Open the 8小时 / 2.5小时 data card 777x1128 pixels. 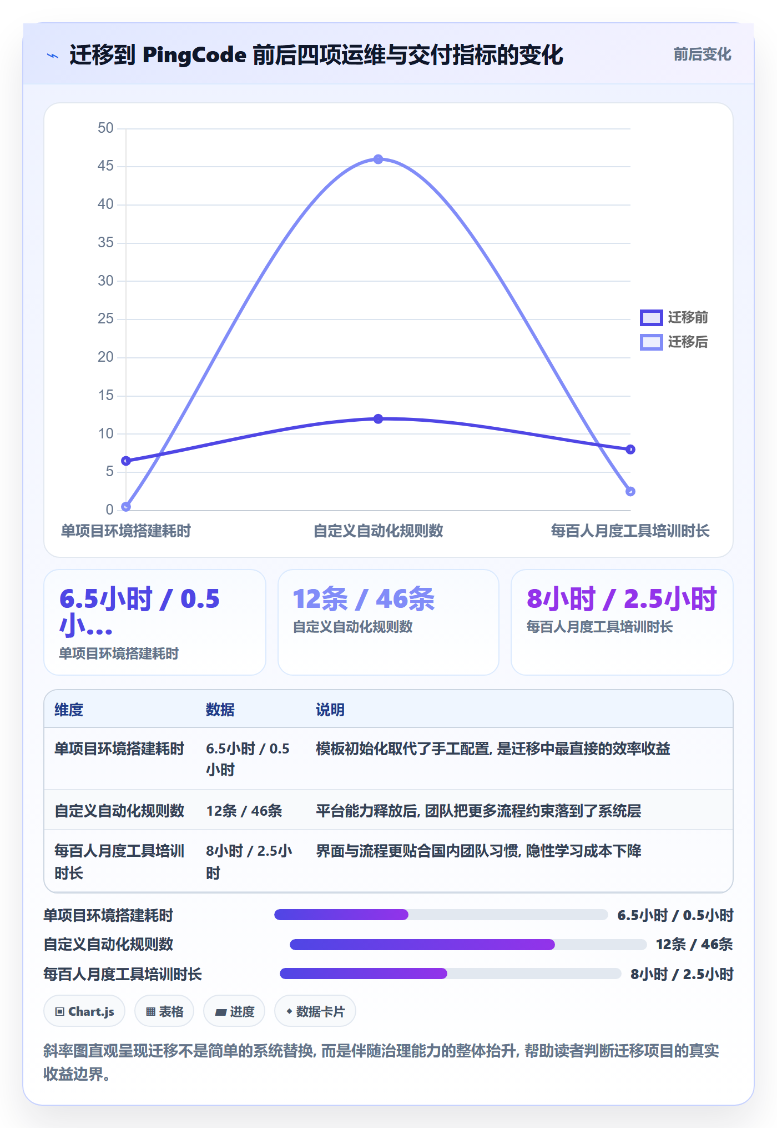point(622,622)
